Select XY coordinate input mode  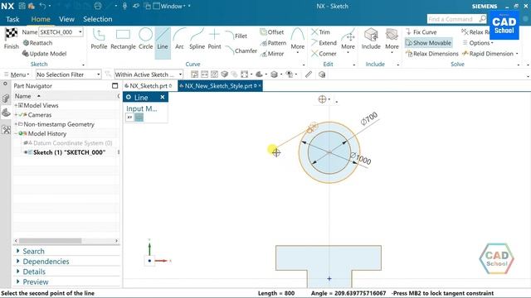(129, 118)
